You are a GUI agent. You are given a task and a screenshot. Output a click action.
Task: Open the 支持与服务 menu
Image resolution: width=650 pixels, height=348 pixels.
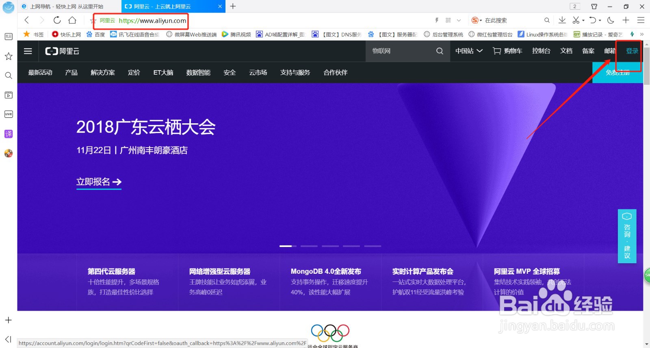click(295, 73)
